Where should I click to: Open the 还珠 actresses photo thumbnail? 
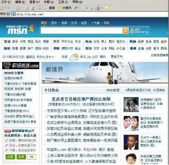point(131,123)
